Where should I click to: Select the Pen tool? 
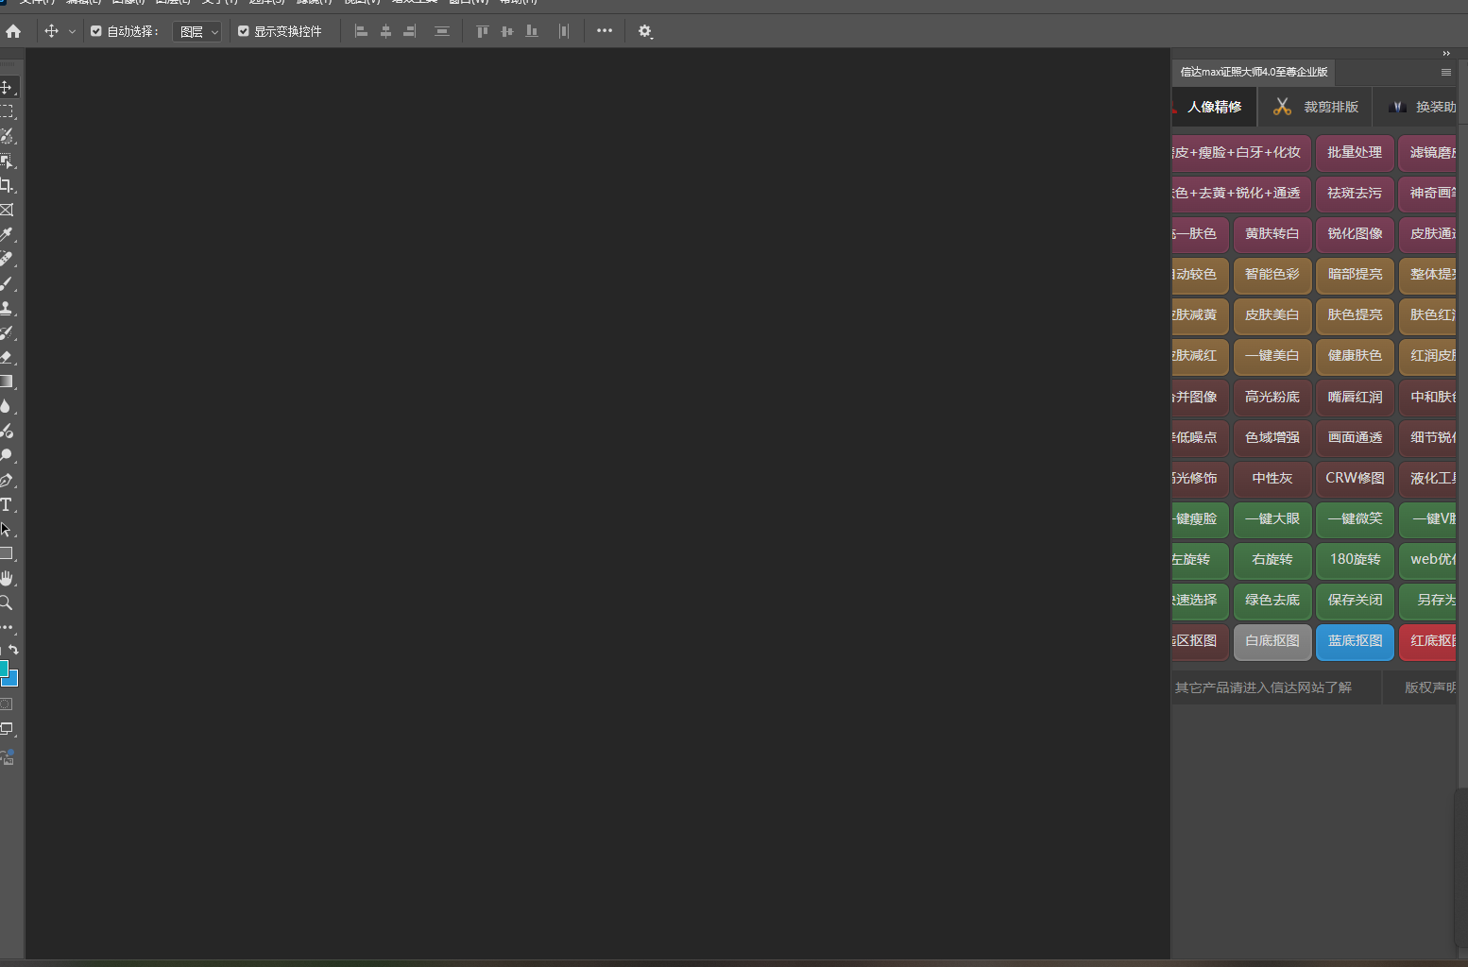pos(7,480)
